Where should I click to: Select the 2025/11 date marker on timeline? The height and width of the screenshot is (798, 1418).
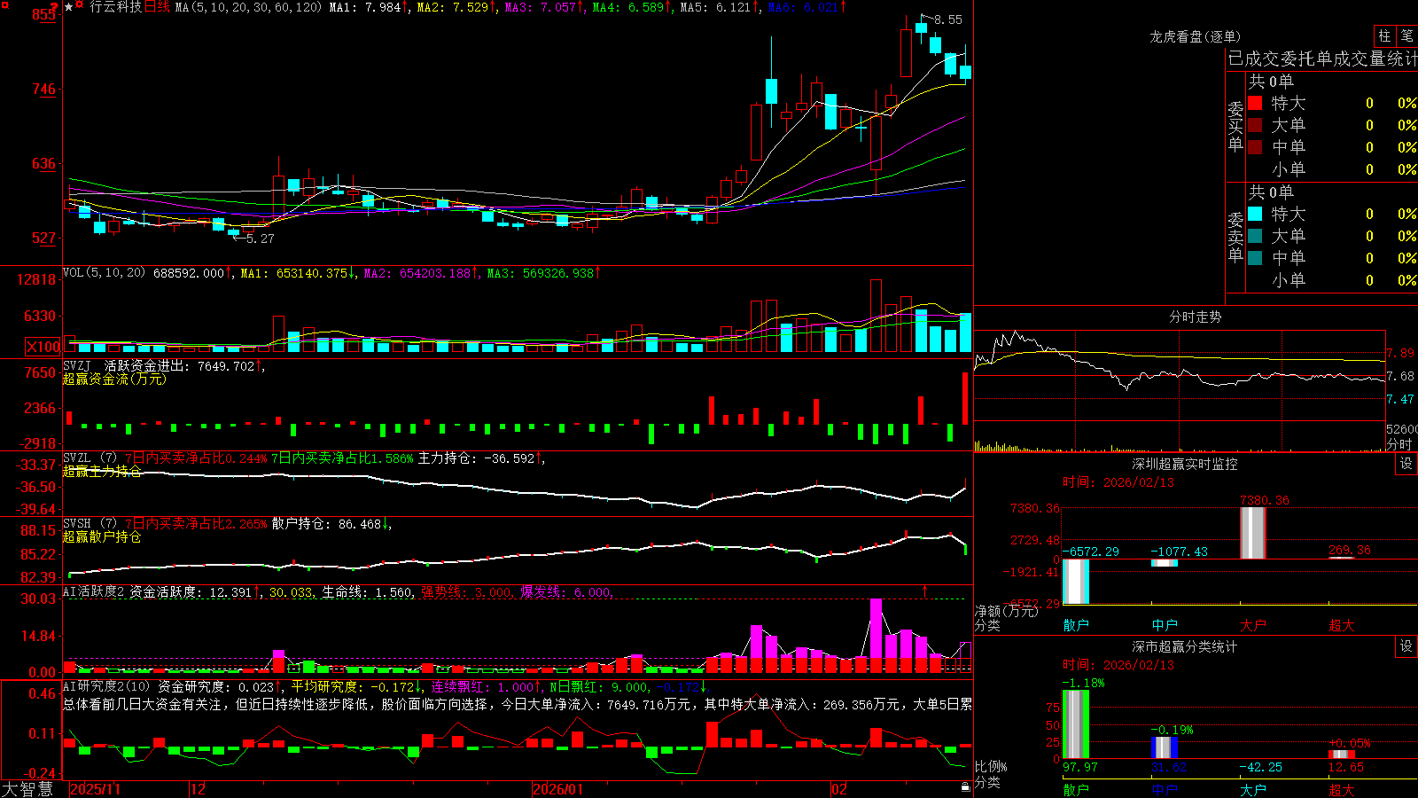pyautogui.click(x=95, y=789)
